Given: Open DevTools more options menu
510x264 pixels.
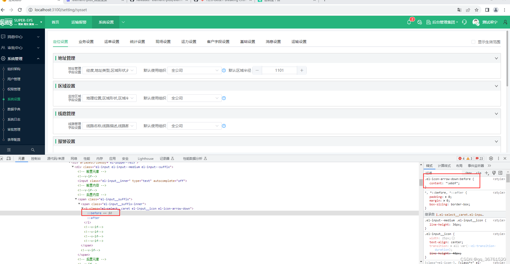Looking at the screenshot, I should point(498,158).
